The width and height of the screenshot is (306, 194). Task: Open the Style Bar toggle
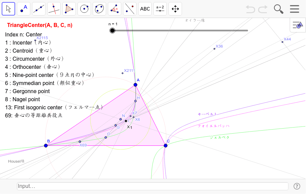(298, 25)
